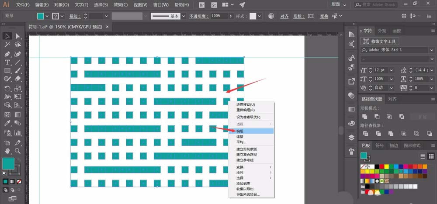Pick the Type tool in toolbar
This screenshot has width=437, height=204.
7,62
